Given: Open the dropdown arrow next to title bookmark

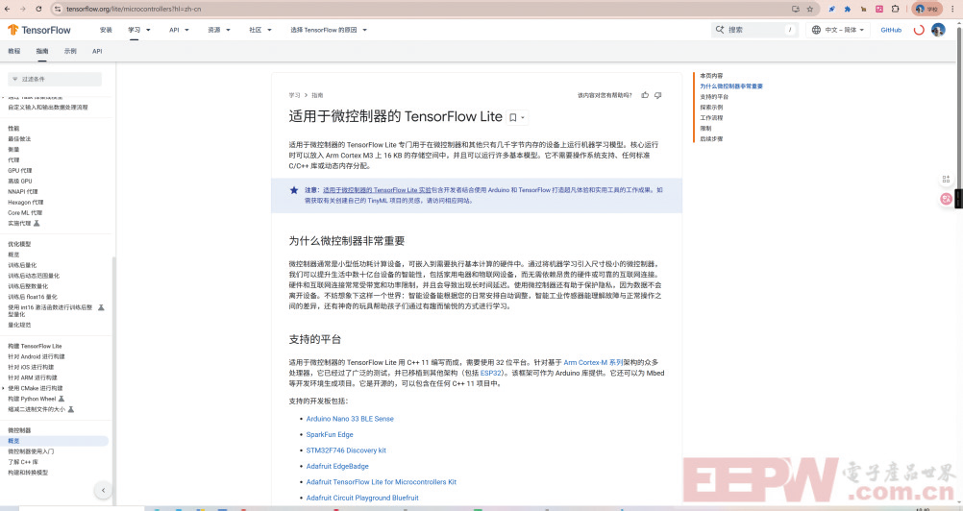Looking at the screenshot, I should point(523,118).
